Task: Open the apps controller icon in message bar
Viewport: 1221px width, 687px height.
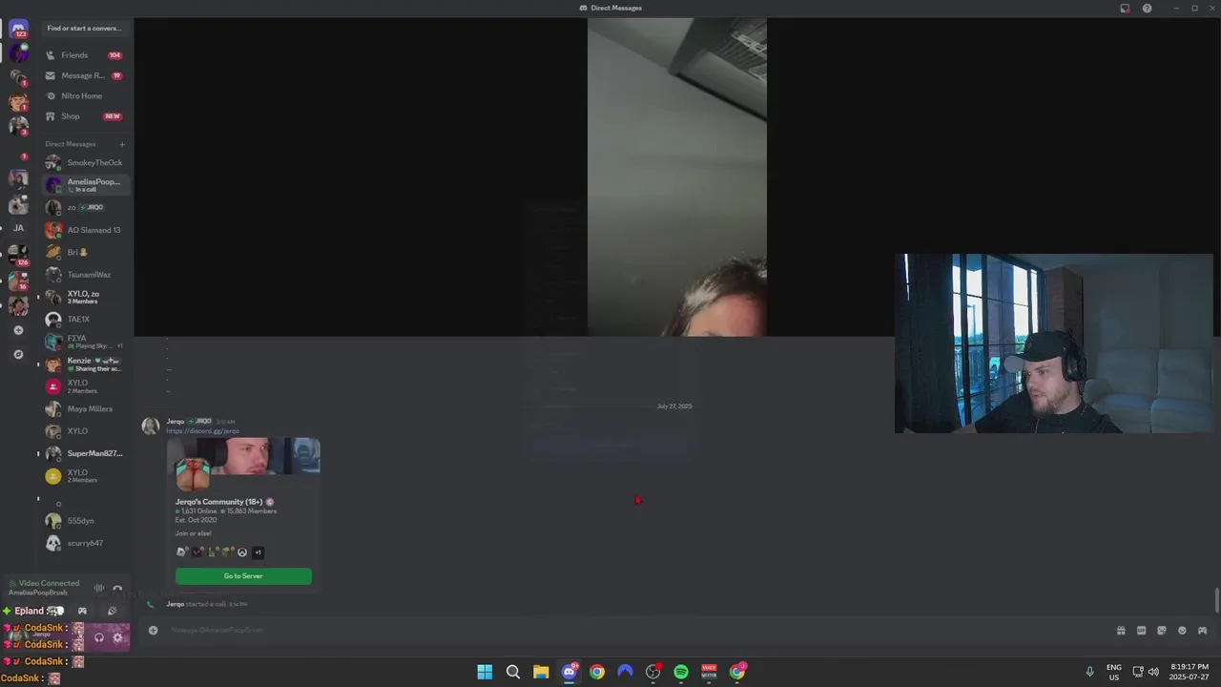Action: (x=1202, y=631)
